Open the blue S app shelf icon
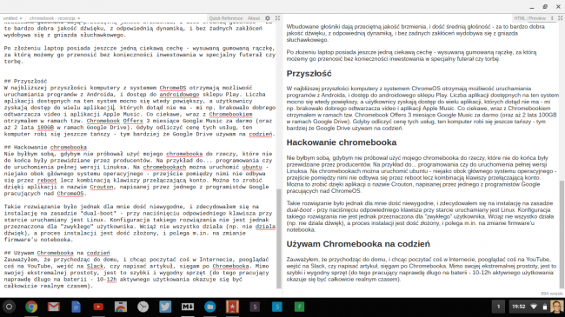The height and width of the screenshot is (317, 565). coord(277,307)
